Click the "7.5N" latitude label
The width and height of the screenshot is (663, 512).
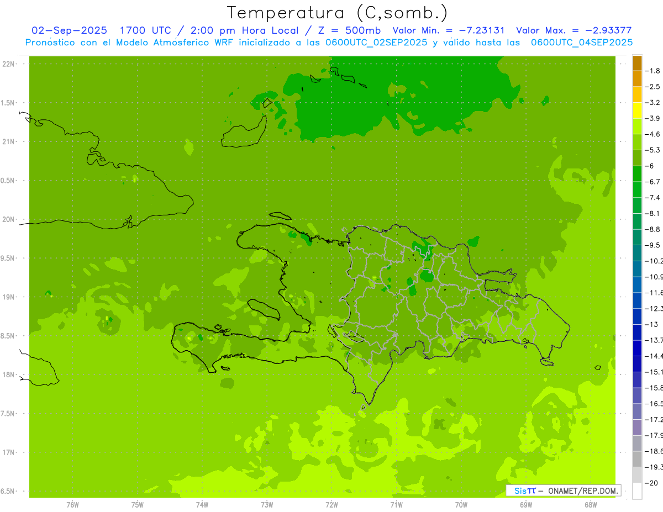pos(8,414)
